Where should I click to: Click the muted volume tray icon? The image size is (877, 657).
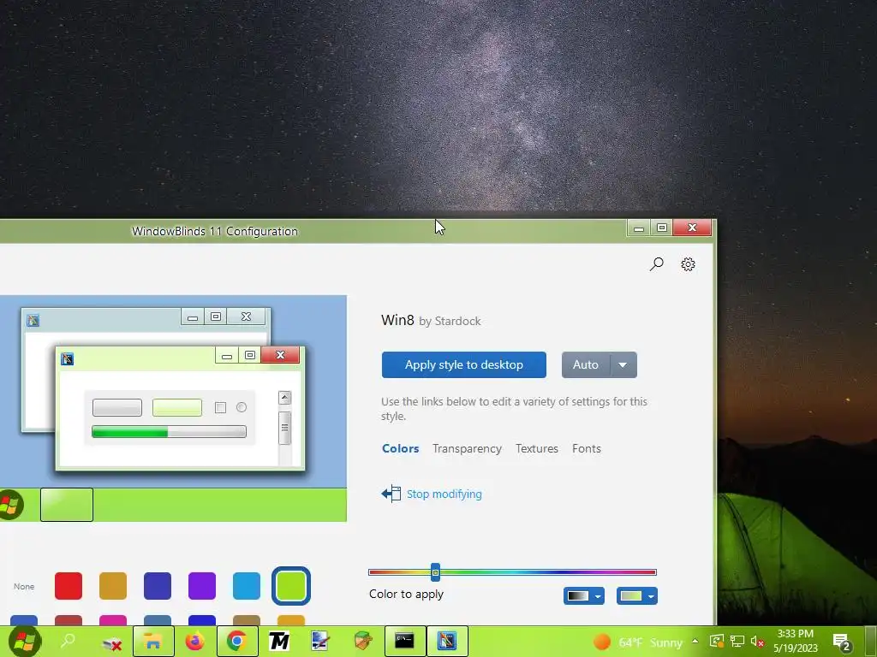tap(757, 642)
